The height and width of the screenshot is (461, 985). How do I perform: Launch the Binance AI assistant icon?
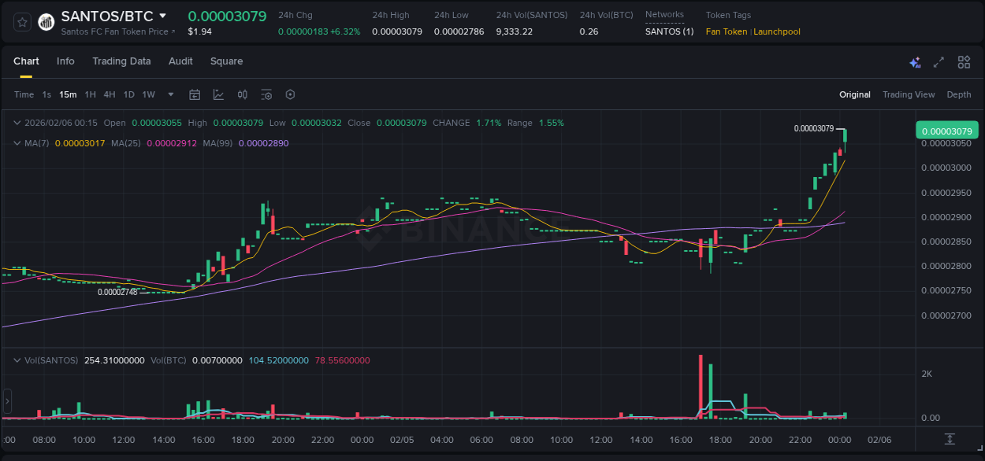915,61
